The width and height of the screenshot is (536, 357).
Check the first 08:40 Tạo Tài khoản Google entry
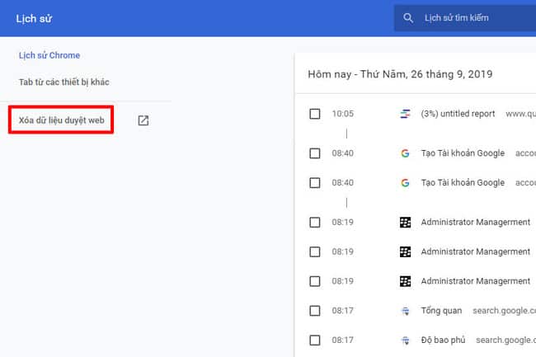click(315, 153)
